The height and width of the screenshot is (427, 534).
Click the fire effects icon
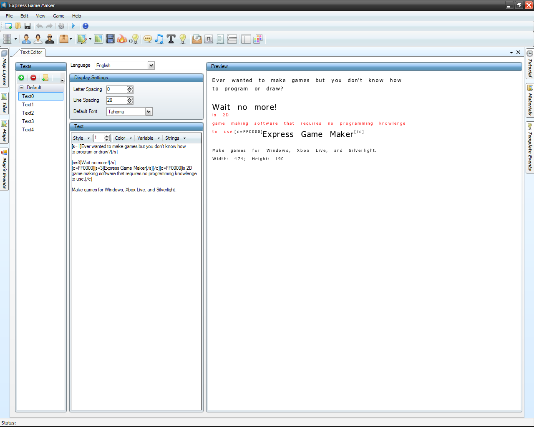122,39
